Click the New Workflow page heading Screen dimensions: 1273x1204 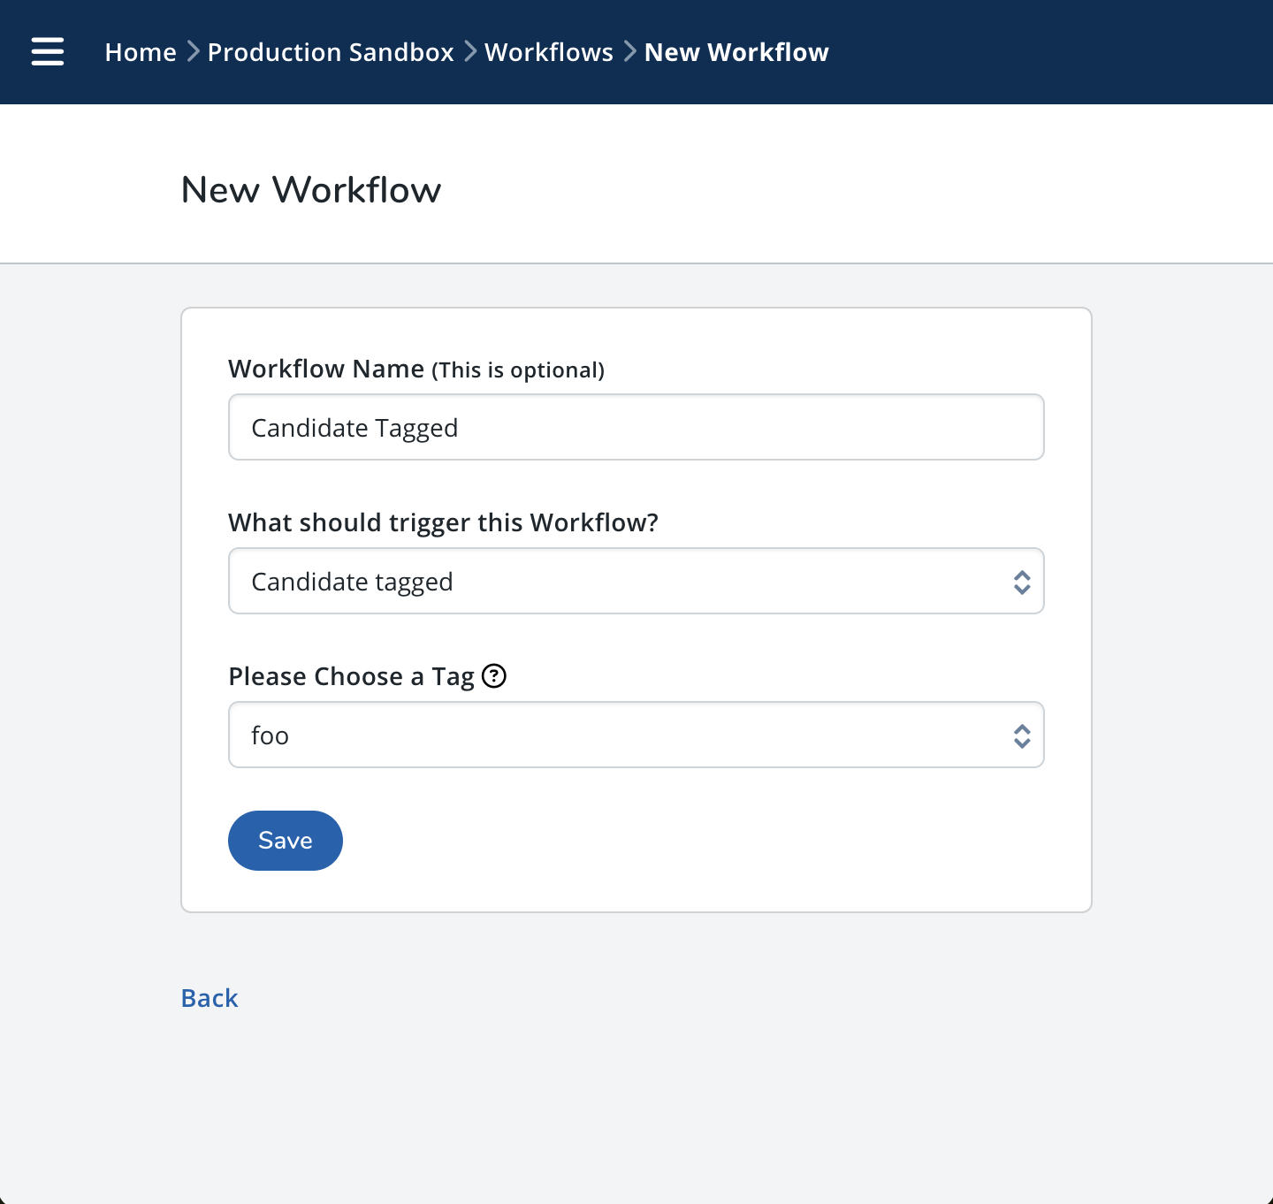click(310, 190)
